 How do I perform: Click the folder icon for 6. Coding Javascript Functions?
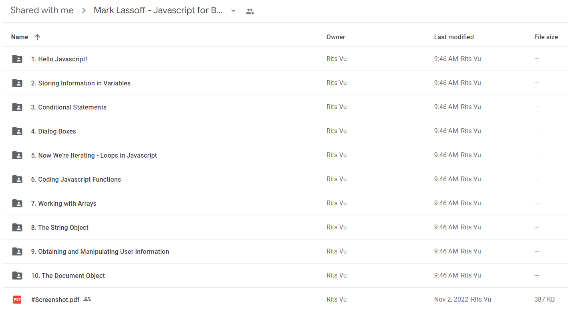(17, 179)
